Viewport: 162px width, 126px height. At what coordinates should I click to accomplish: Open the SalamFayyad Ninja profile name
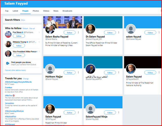(x=96, y=116)
